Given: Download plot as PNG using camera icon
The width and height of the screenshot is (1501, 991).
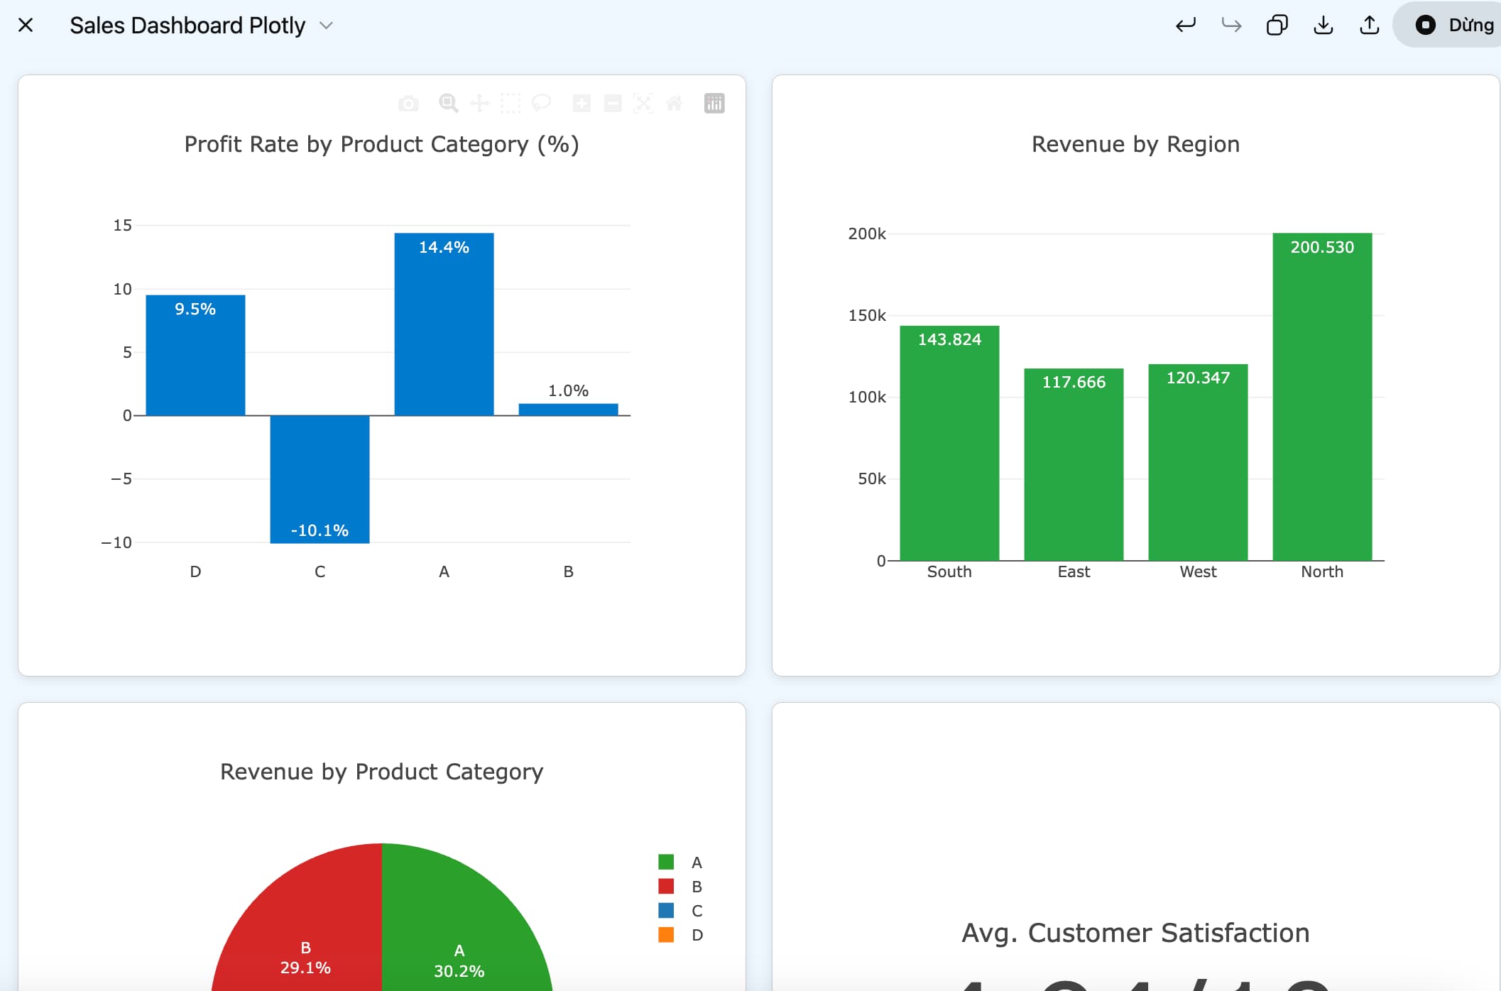Looking at the screenshot, I should pos(408,104).
